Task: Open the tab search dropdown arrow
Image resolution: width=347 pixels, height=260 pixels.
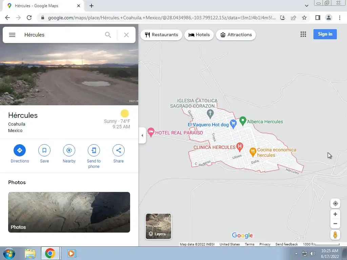Action: tap(306, 6)
